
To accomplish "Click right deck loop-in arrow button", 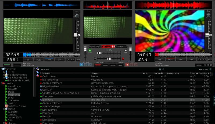I will (199, 60).
